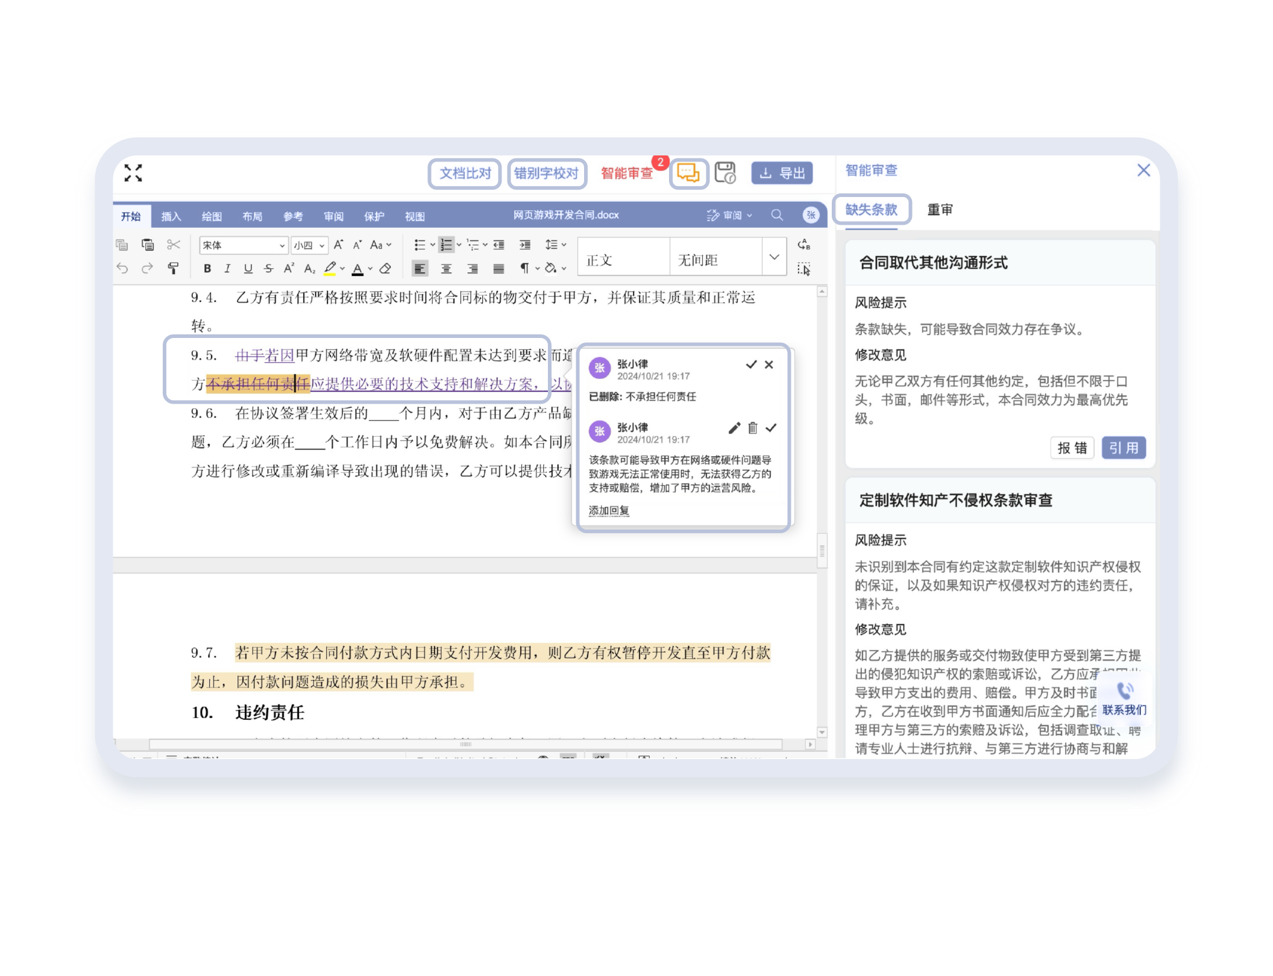Toggle italic formatting
1273x976 pixels.
[227, 269]
